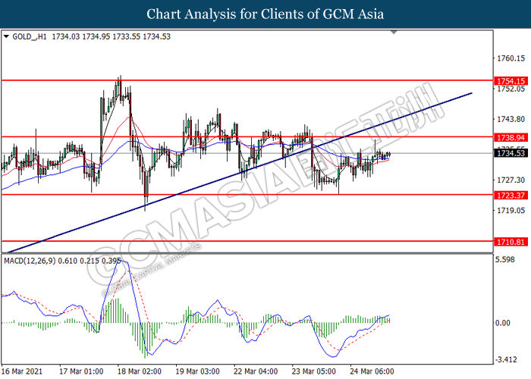Click the chart shift marker triangle at top

tap(394, 32)
